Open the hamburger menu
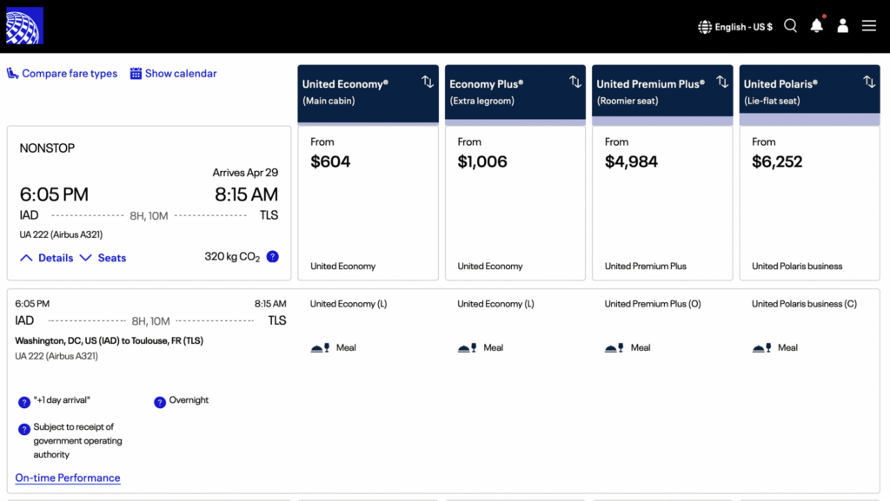The height and width of the screenshot is (501, 890). point(869,26)
